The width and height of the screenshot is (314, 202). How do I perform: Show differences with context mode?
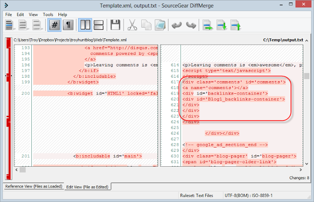click(38, 25)
